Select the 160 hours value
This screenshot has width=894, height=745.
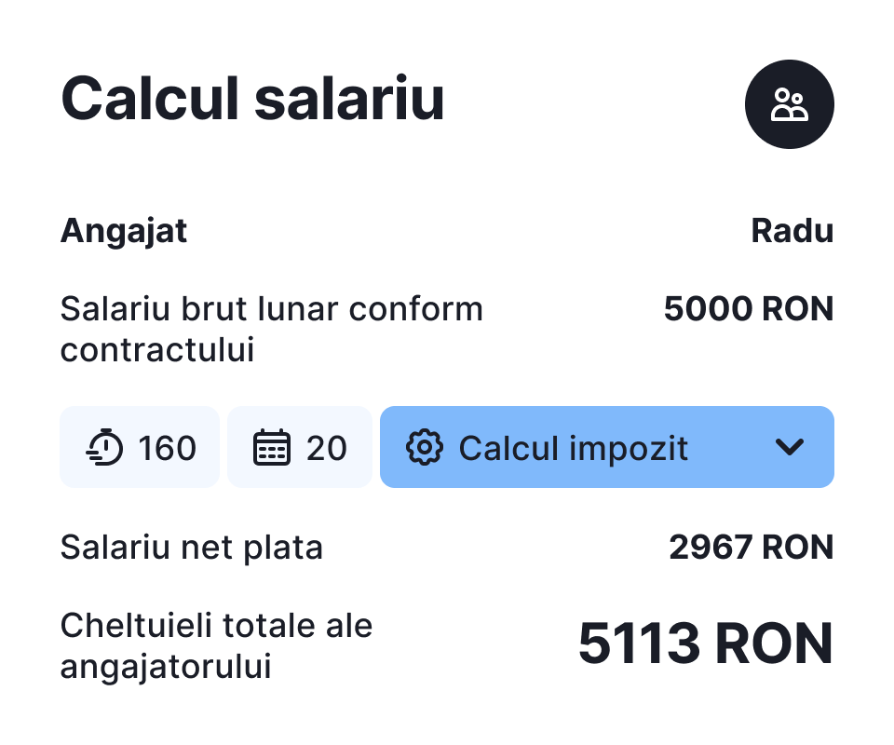pos(168,448)
